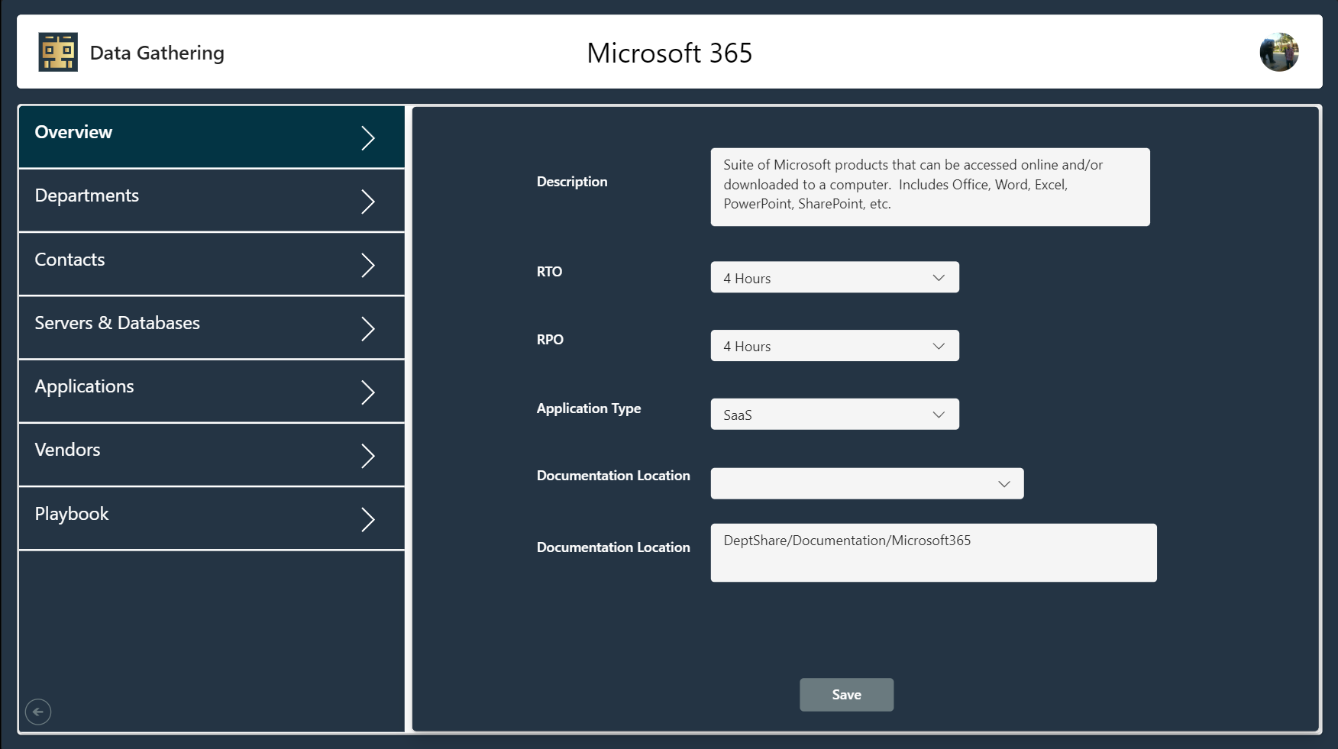The width and height of the screenshot is (1338, 749).
Task: Edit the Description text box
Action: point(930,187)
